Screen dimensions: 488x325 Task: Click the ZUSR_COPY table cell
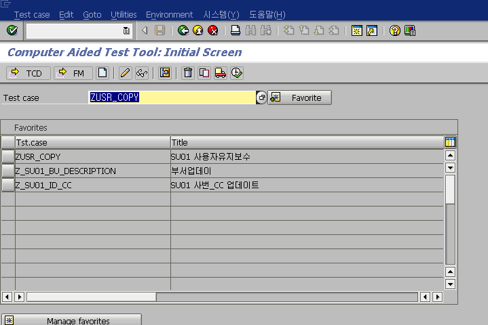tap(93, 157)
